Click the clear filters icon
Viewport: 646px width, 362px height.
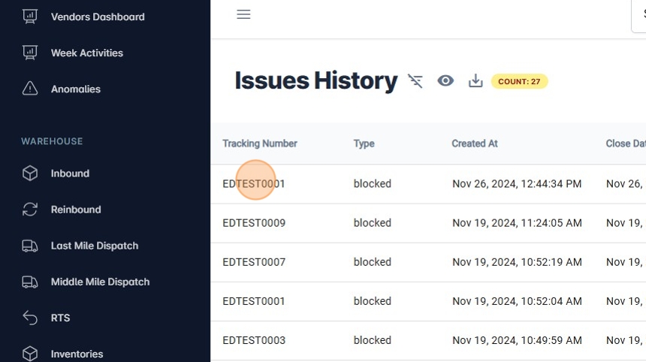[x=415, y=81]
